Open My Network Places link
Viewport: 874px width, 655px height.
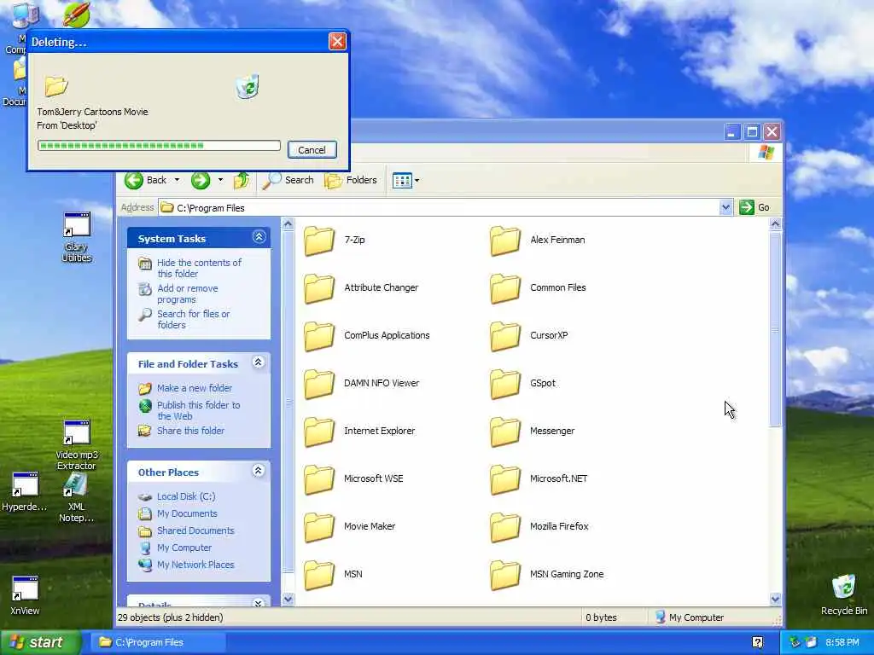click(195, 565)
